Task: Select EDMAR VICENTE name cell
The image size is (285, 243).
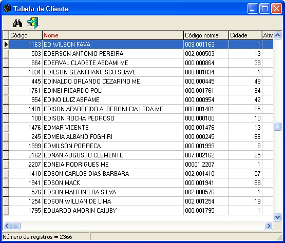Action: pos(113,128)
